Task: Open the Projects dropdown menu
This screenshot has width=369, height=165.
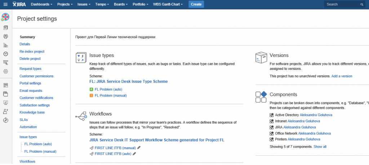Action: 65,4
